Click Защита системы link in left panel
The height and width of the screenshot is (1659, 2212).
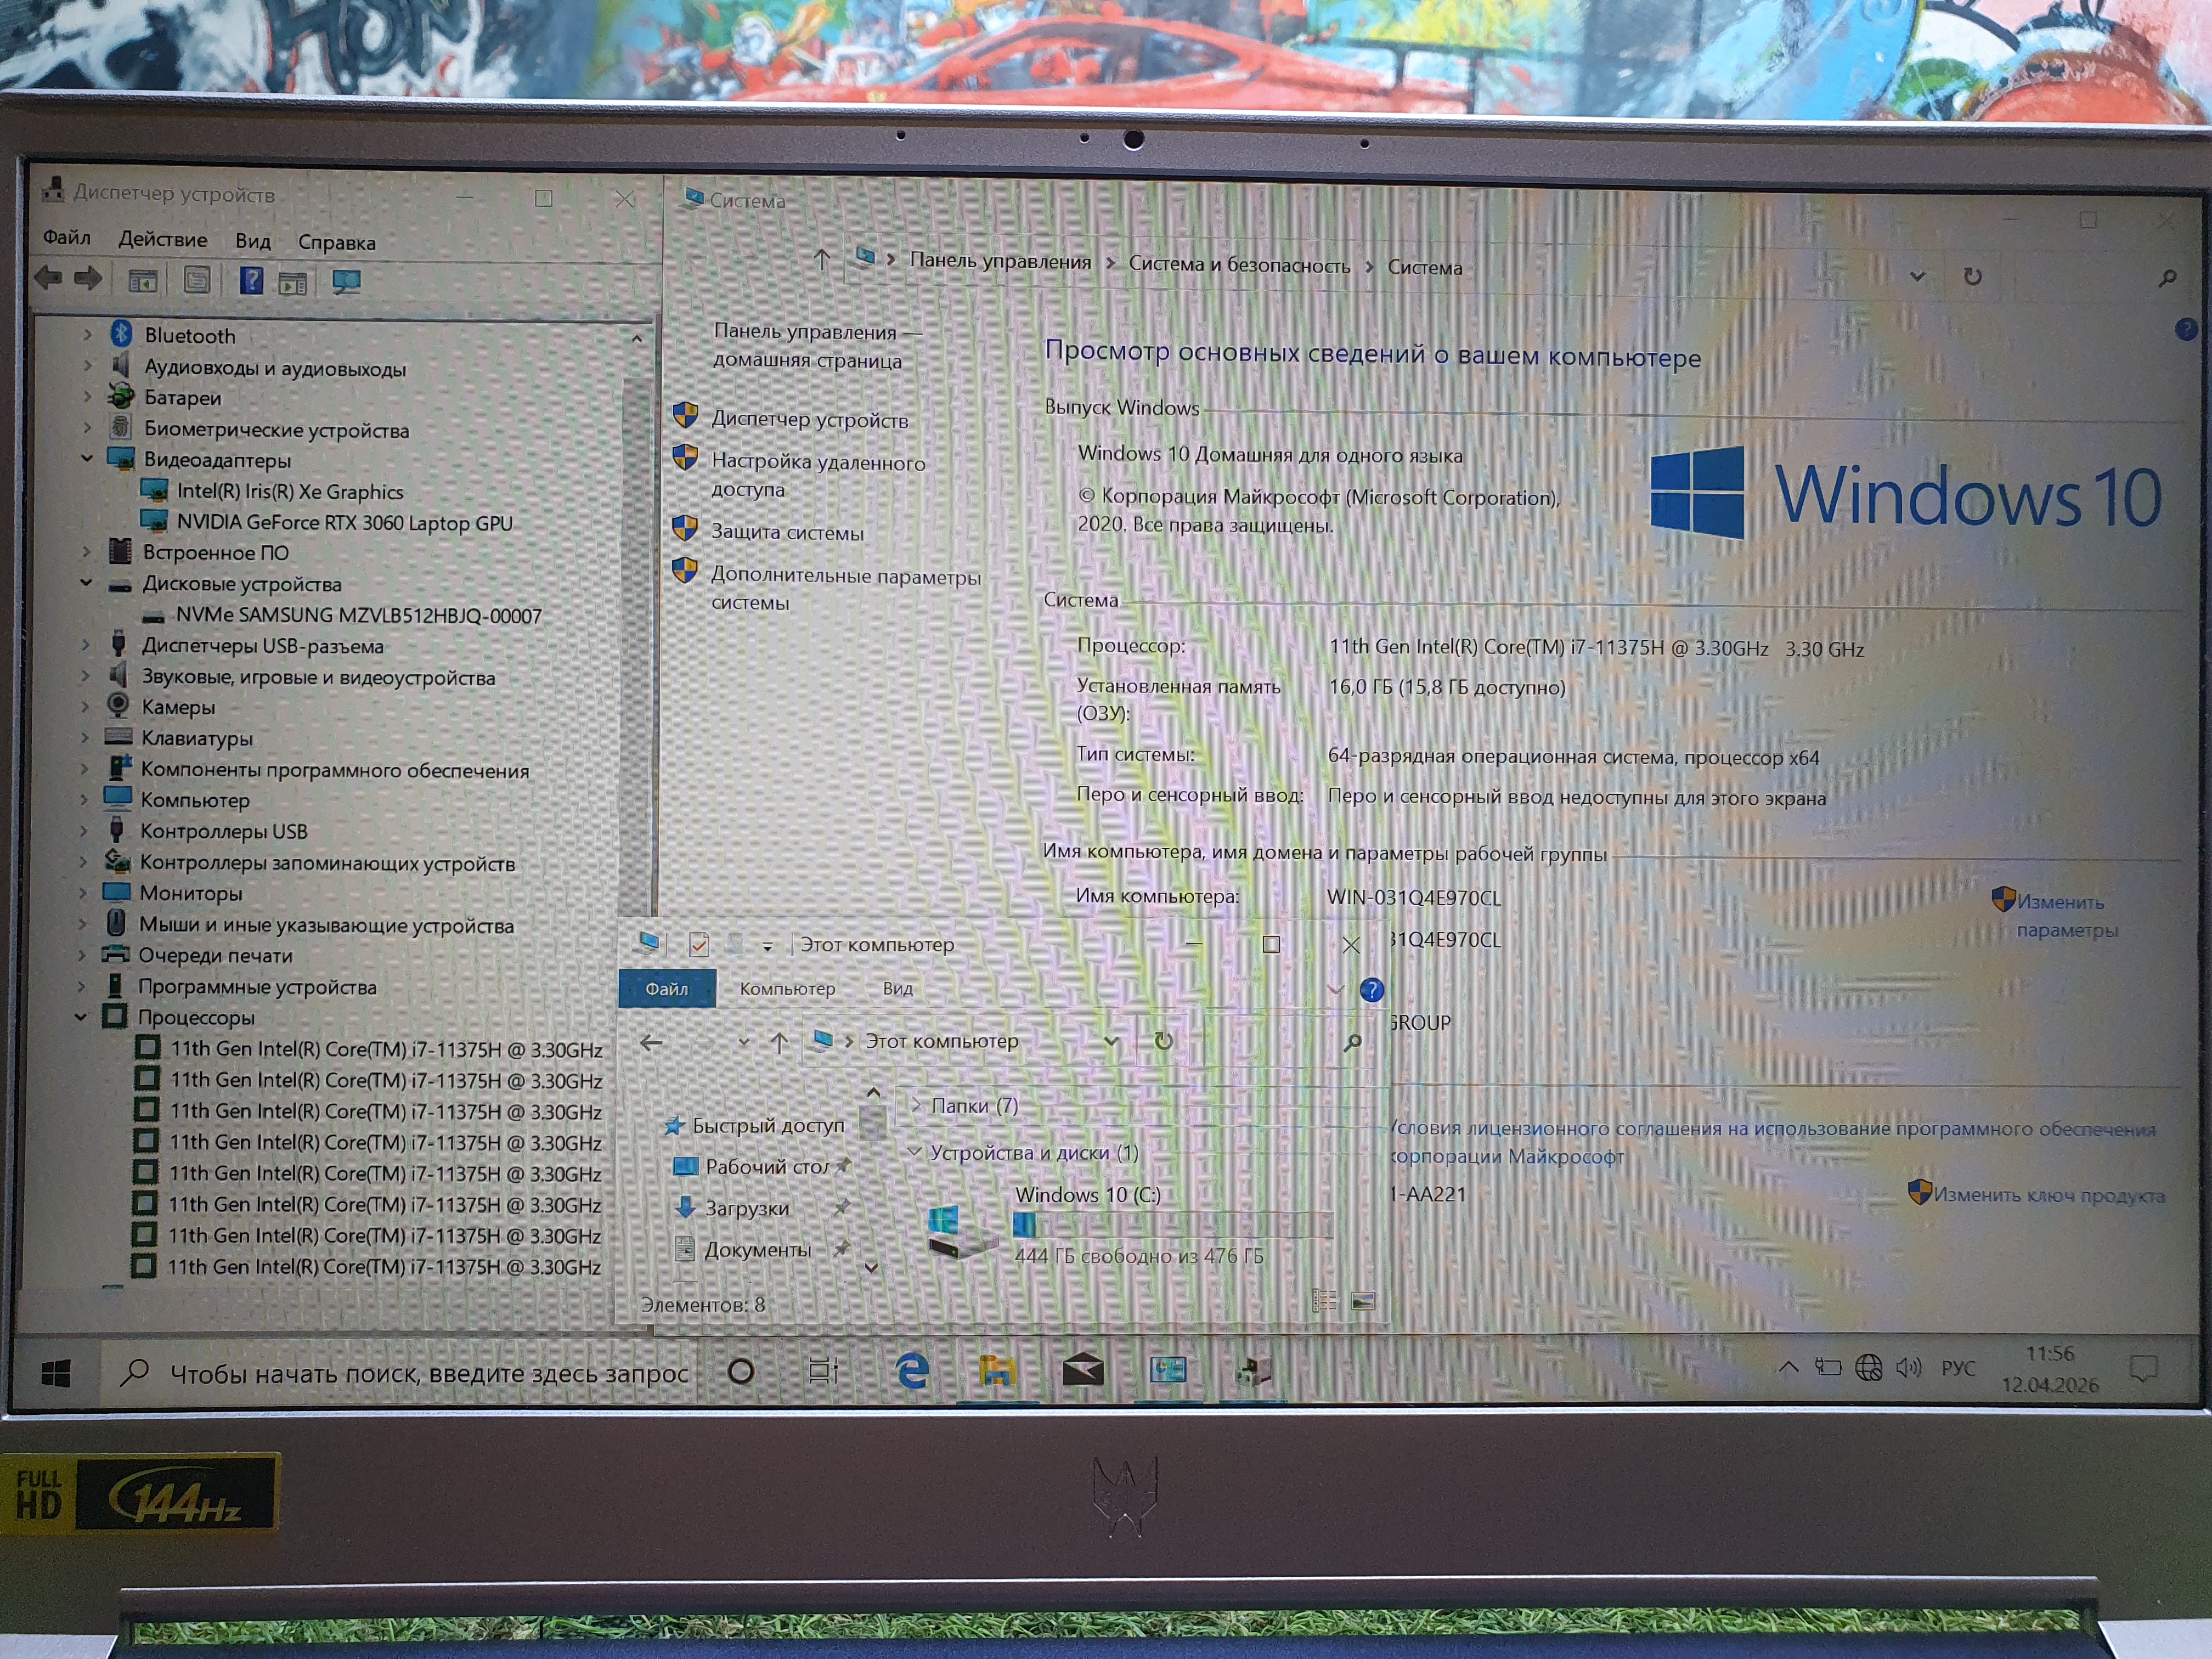(x=787, y=532)
